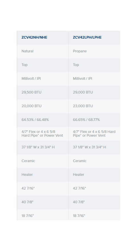Click the Natural fuel type cell

pos(27,51)
